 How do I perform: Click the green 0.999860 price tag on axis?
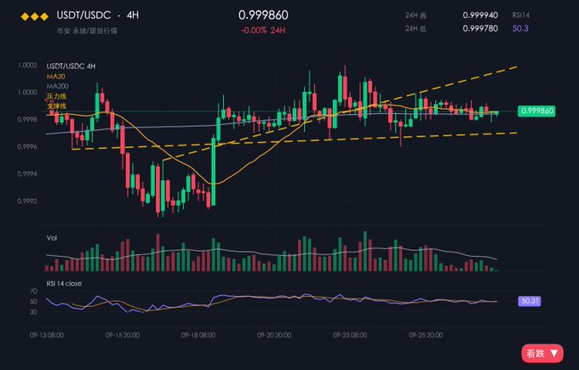tap(536, 111)
